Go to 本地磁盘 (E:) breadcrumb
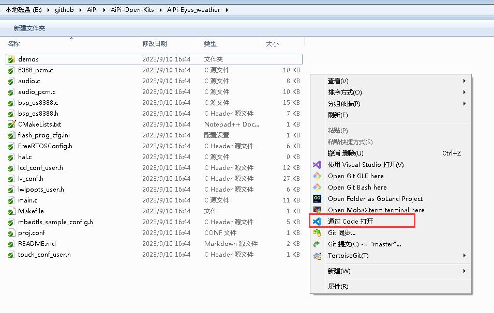 pyautogui.click(x=23, y=10)
